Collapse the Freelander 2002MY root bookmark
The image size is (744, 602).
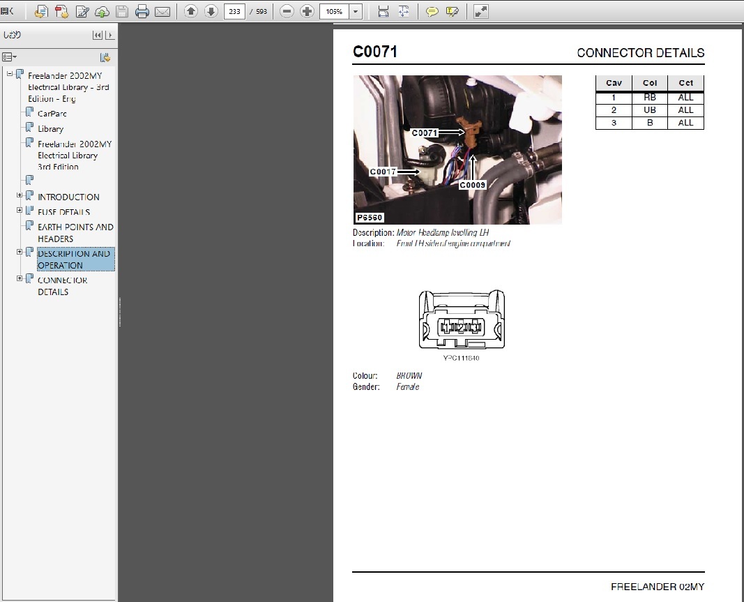(x=10, y=73)
